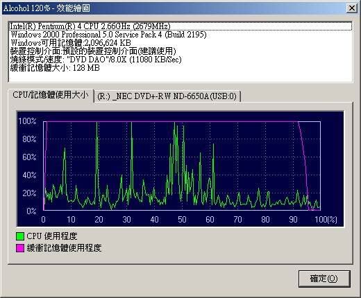
Task: Select the 裝置控制介面 info line
Action: click(180, 51)
